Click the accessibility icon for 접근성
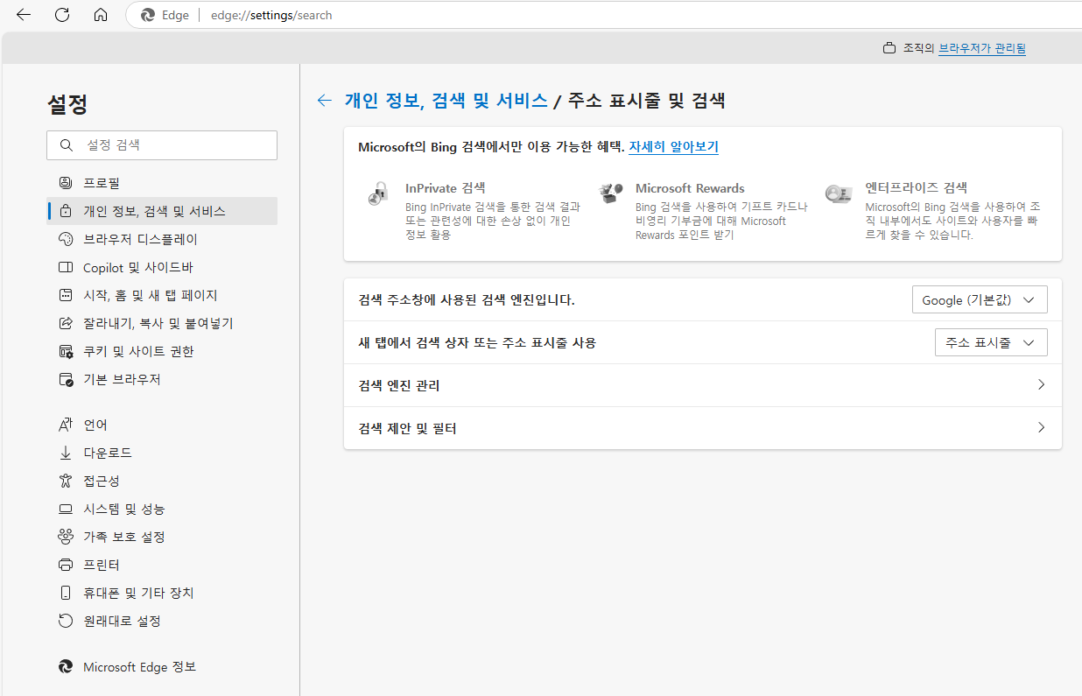The height and width of the screenshot is (696, 1082). click(x=66, y=481)
